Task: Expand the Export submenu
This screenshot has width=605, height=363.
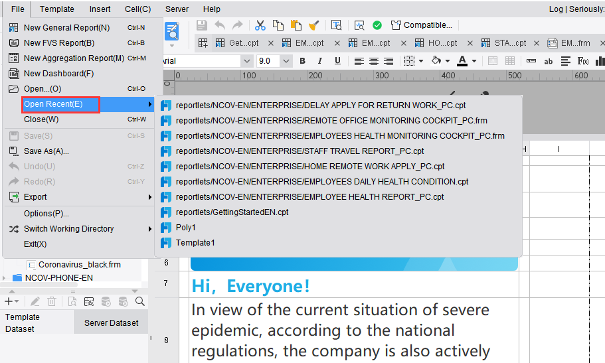Action: click(78, 197)
